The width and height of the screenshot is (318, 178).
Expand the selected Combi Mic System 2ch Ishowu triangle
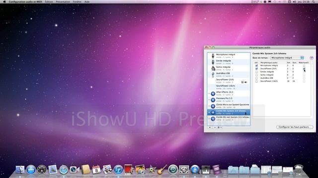209,112
